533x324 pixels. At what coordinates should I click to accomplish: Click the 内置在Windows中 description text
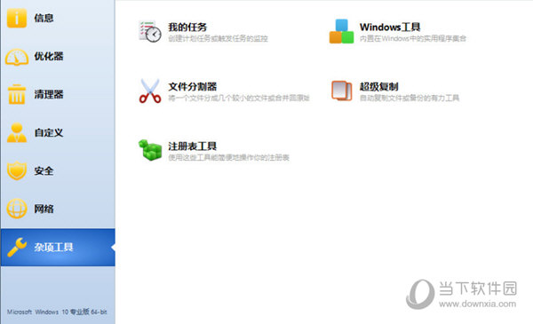[x=413, y=38]
